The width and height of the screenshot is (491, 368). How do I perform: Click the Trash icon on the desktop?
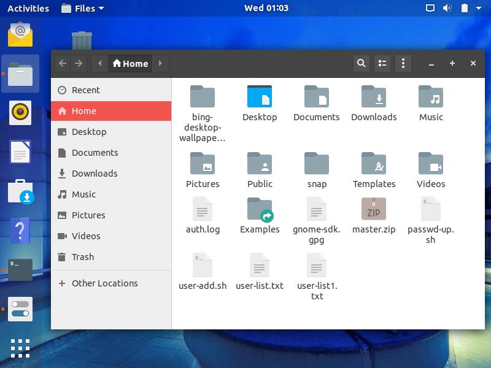click(82, 40)
